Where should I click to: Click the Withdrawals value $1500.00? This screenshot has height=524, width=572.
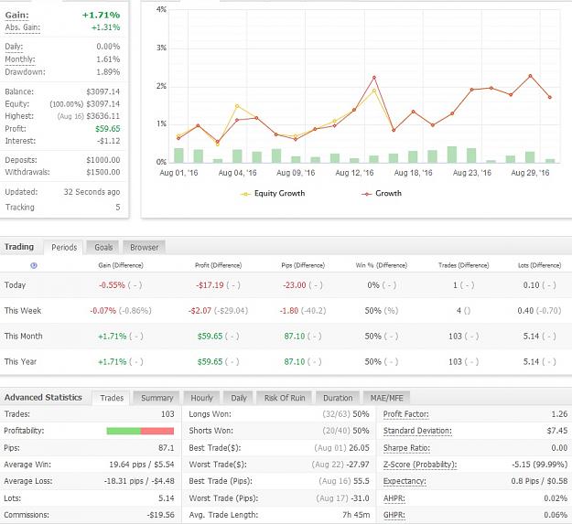point(103,172)
